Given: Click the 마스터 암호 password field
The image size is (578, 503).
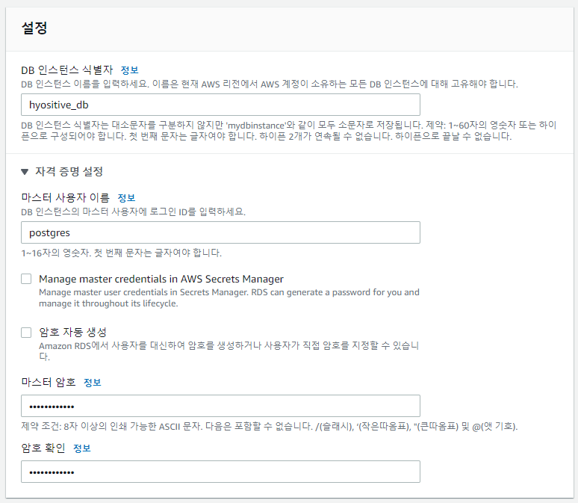Looking at the screenshot, I should [220, 406].
